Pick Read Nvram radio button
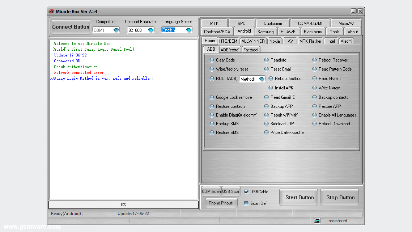The height and width of the screenshot is (232, 412). [315, 79]
